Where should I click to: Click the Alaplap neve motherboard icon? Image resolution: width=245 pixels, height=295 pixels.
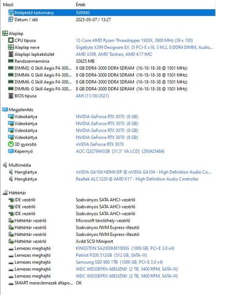pos(11,47)
